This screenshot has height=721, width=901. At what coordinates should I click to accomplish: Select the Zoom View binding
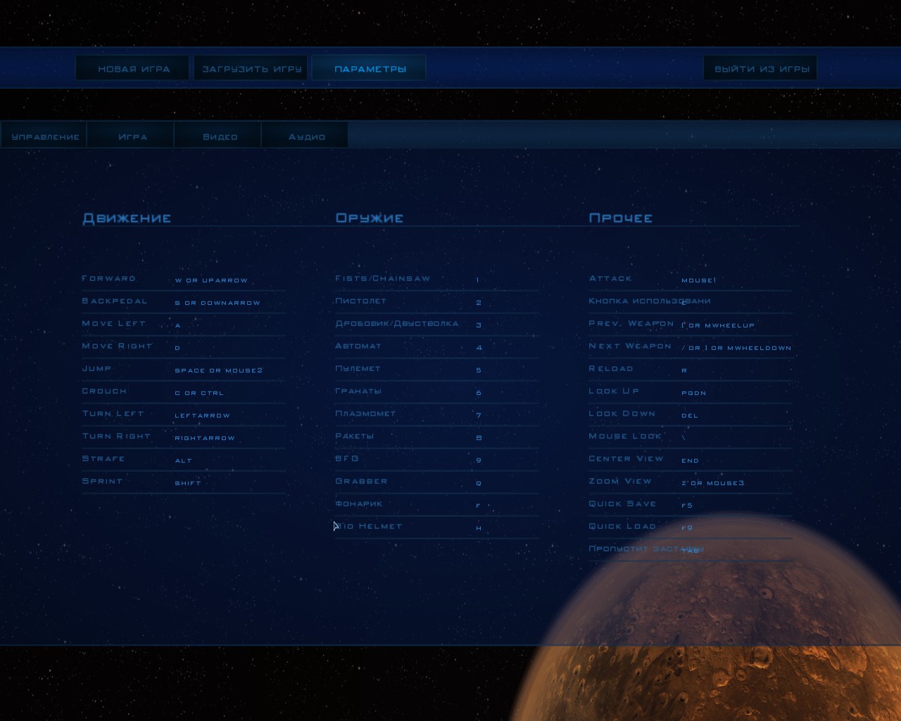(x=691, y=482)
